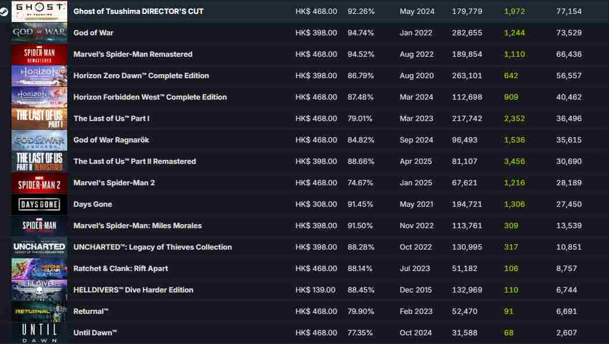Select the Days Gone logo thumbnail
Image resolution: width=609 pixels, height=344 pixels.
(39, 204)
